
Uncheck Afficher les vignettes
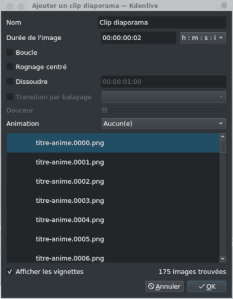10,271
